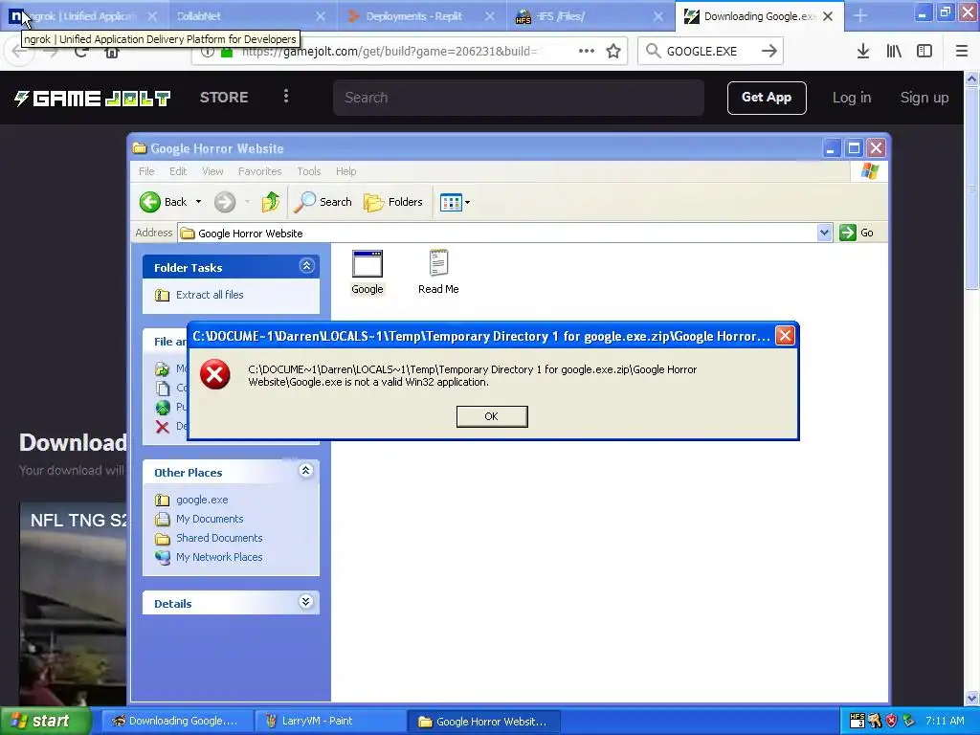Click the Get App button
The width and height of the screenshot is (980, 735).
(767, 98)
